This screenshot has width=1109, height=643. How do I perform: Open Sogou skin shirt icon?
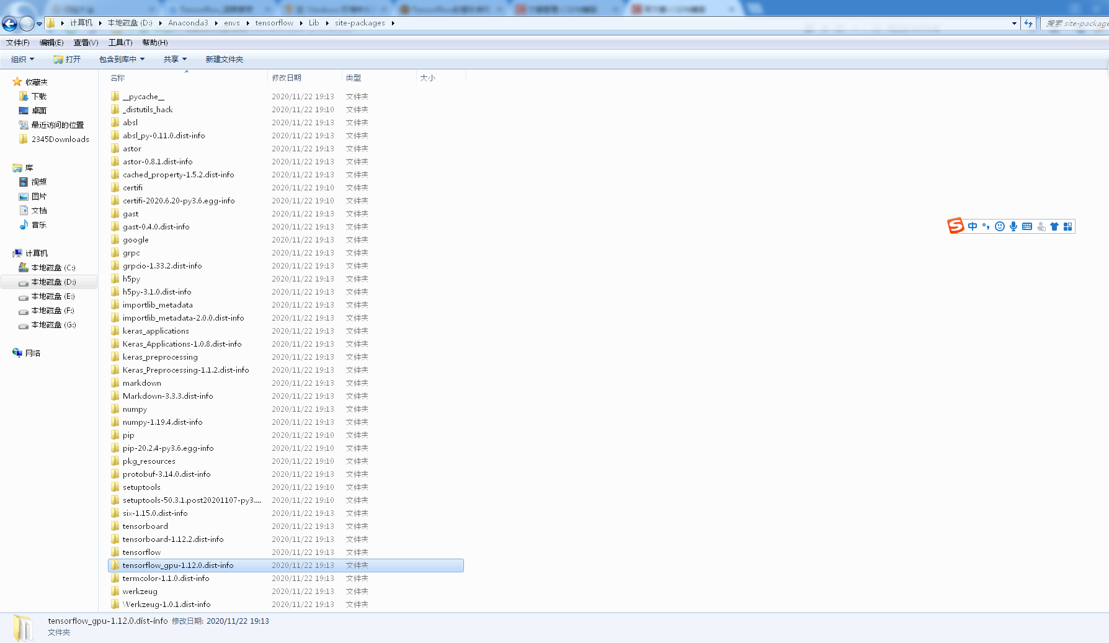(1054, 226)
